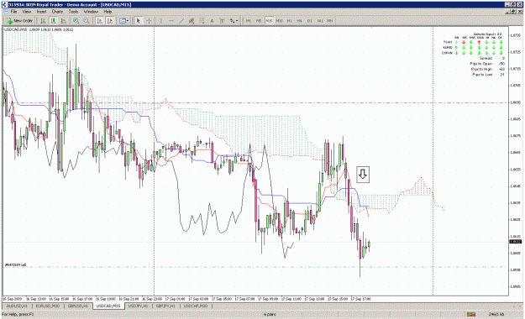Click the chart document icon left of File

click(6, 12)
